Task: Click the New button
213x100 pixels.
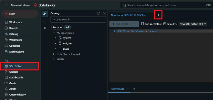Action: click(20, 14)
